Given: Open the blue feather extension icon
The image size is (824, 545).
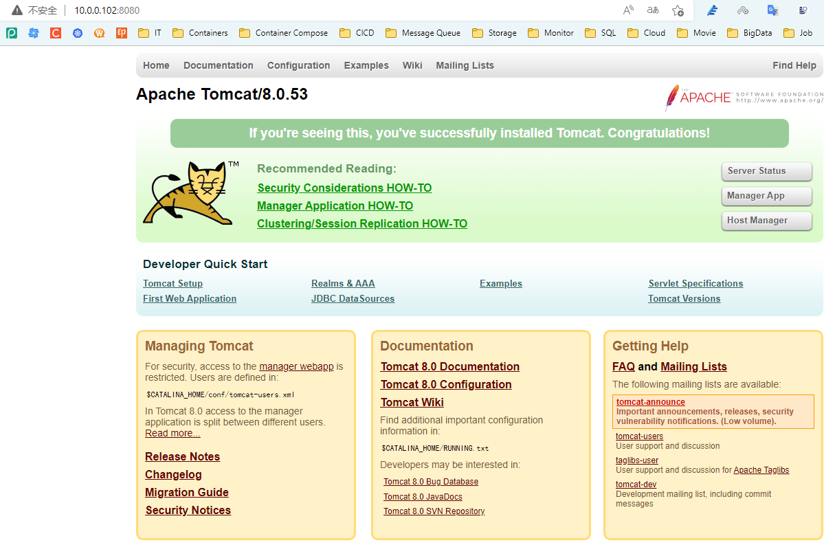Looking at the screenshot, I should pos(713,10).
